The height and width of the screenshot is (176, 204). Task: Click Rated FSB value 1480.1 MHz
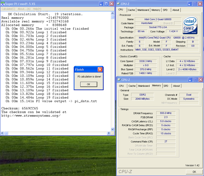pos(146,73)
